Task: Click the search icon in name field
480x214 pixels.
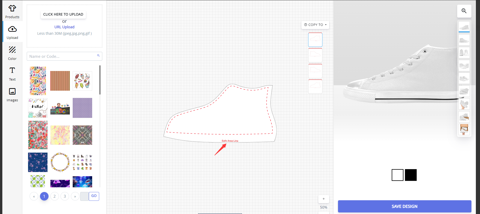Action: click(x=98, y=55)
